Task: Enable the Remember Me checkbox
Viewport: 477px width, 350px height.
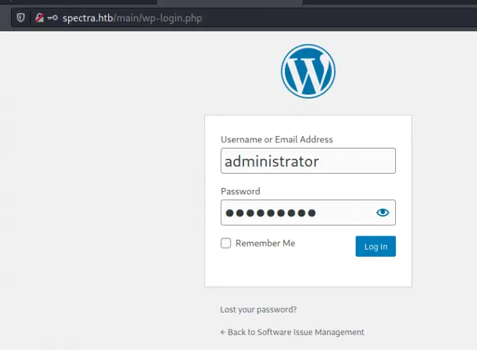Action: (x=226, y=243)
